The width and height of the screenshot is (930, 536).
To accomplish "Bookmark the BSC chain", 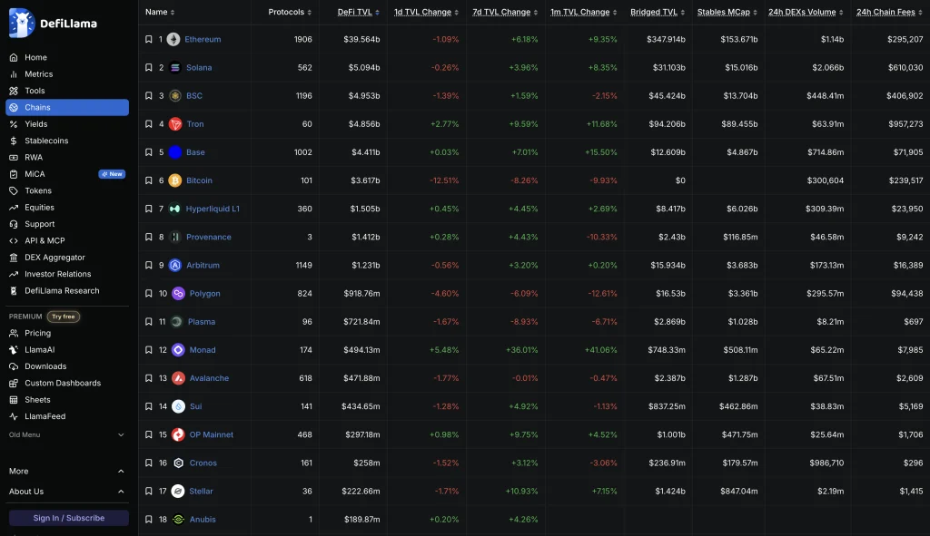I will click(148, 95).
